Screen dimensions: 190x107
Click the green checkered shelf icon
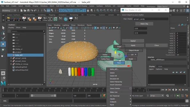pyautogui.click(x=55, y=19)
